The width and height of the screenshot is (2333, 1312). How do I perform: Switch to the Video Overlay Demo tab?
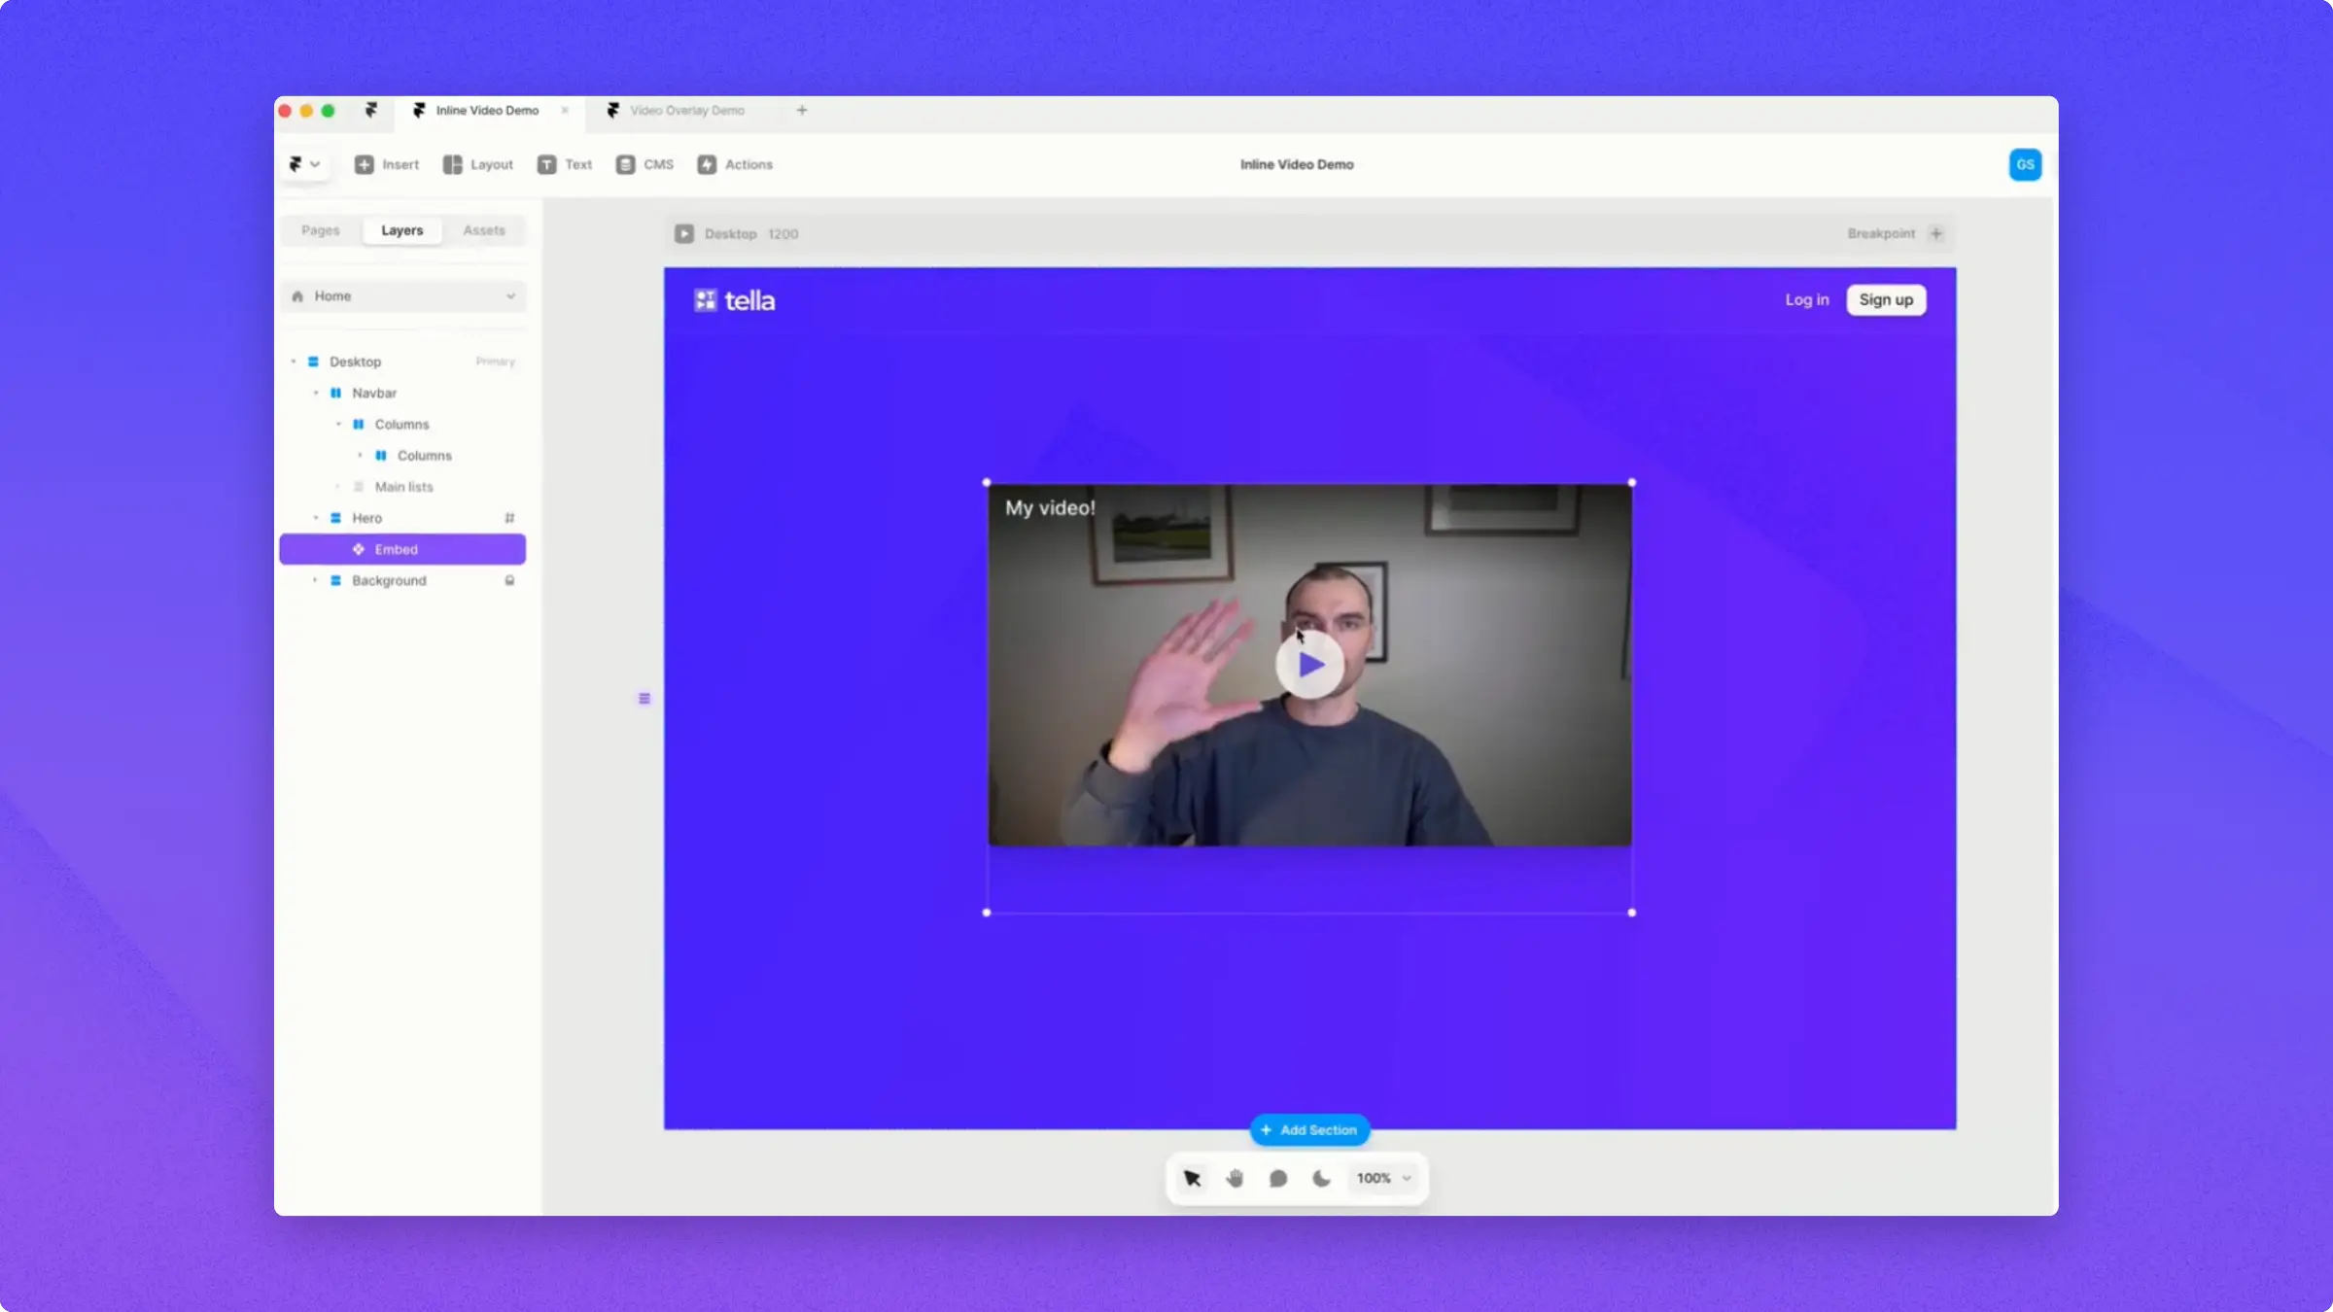pyautogui.click(x=686, y=110)
